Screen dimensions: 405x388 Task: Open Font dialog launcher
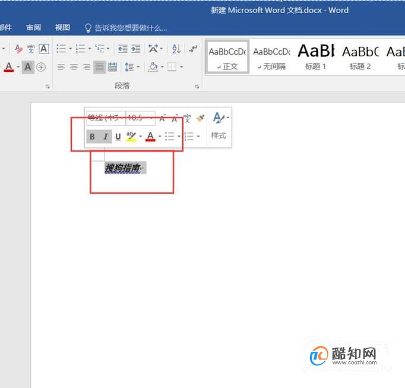pyautogui.click(x=48, y=87)
